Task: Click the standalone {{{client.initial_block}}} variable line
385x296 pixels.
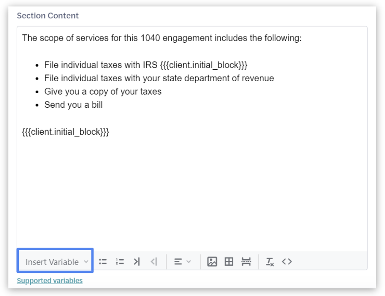Action: [x=65, y=132]
